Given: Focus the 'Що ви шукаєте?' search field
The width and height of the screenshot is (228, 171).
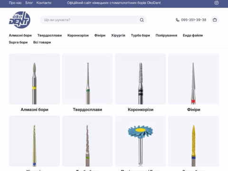Looking at the screenshot, I should pyautogui.click(x=93, y=20).
